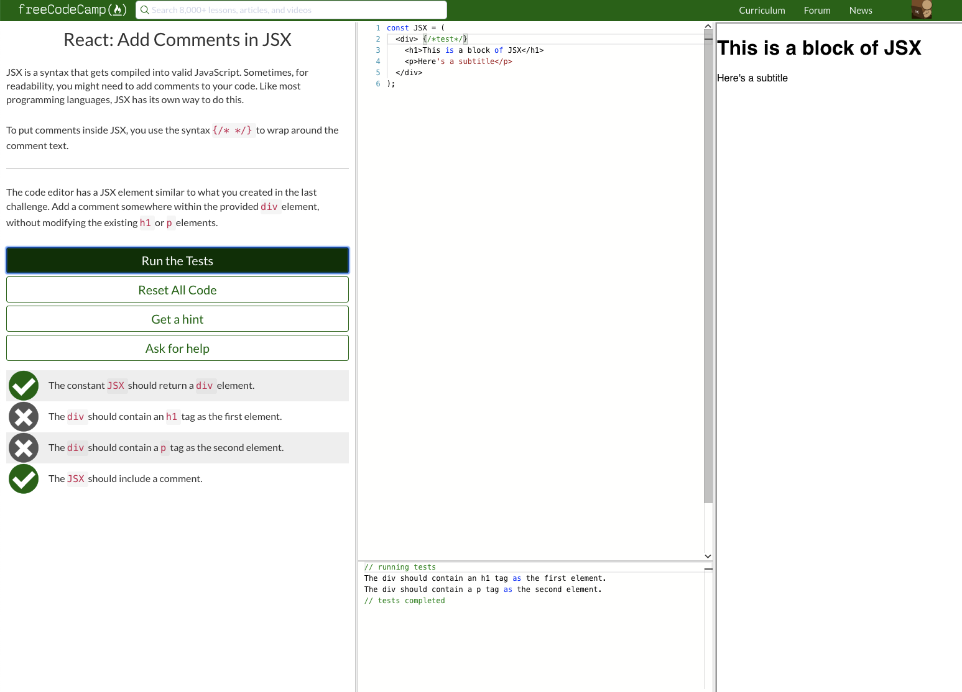The image size is (962, 692).
Task: Click the checkmark beside the comment test
Action: [23, 478]
